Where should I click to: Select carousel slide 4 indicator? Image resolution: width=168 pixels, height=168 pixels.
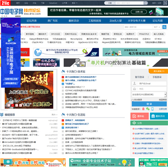(21, 105)
